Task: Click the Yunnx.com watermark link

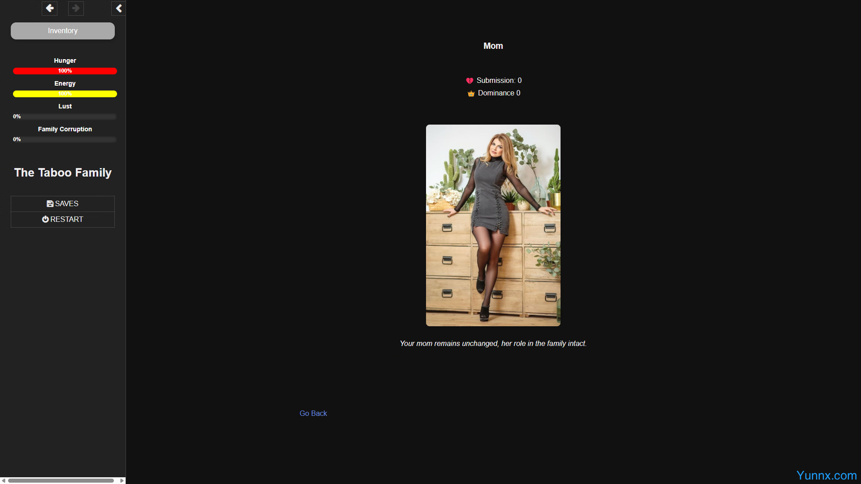Action: click(x=826, y=475)
